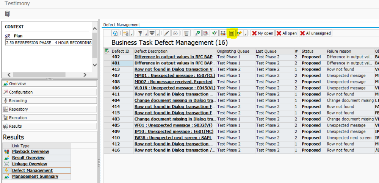Open the Management Summary link
Viewport: 379px width, 183px height.
point(35,176)
